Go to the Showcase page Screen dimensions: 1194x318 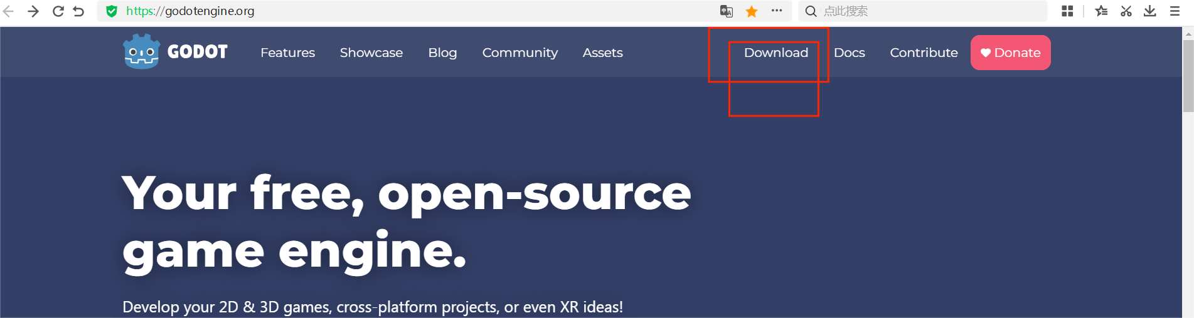point(371,53)
